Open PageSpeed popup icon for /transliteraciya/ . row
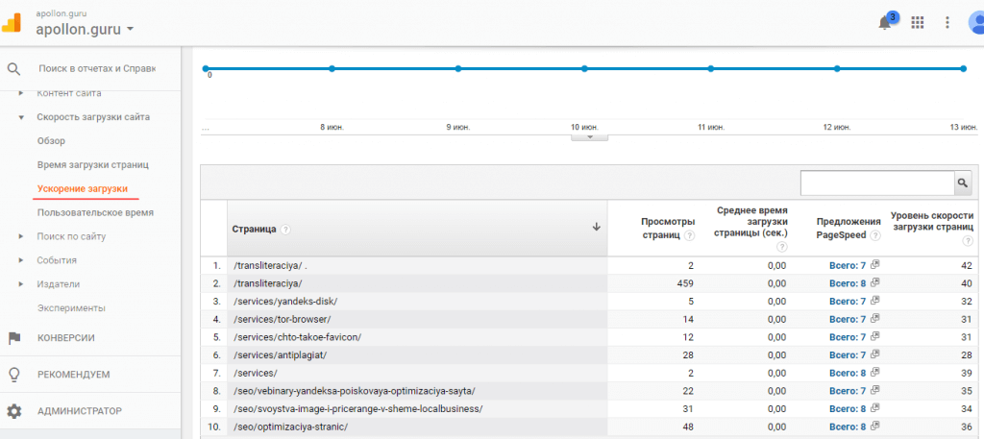Viewport: 984px width, 439px height. pyautogui.click(x=874, y=265)
